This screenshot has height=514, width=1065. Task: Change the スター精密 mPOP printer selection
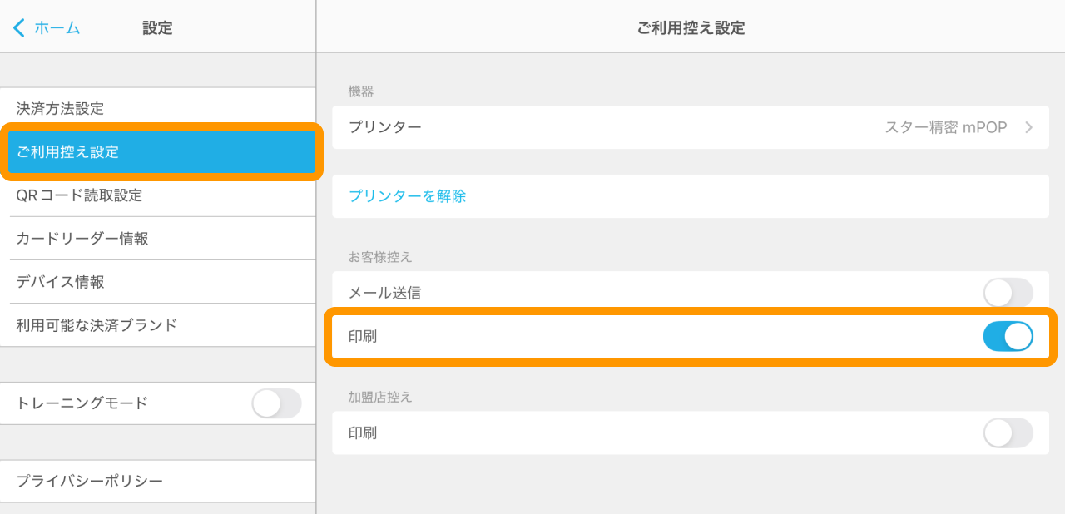pos(945,127)
